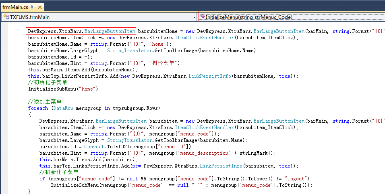Click the "menuc_description" string

point(205,153)
